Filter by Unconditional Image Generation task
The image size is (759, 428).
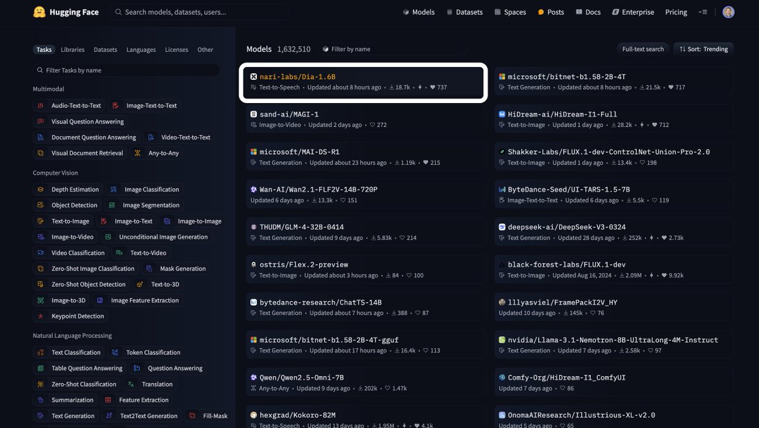coord(156,237)
